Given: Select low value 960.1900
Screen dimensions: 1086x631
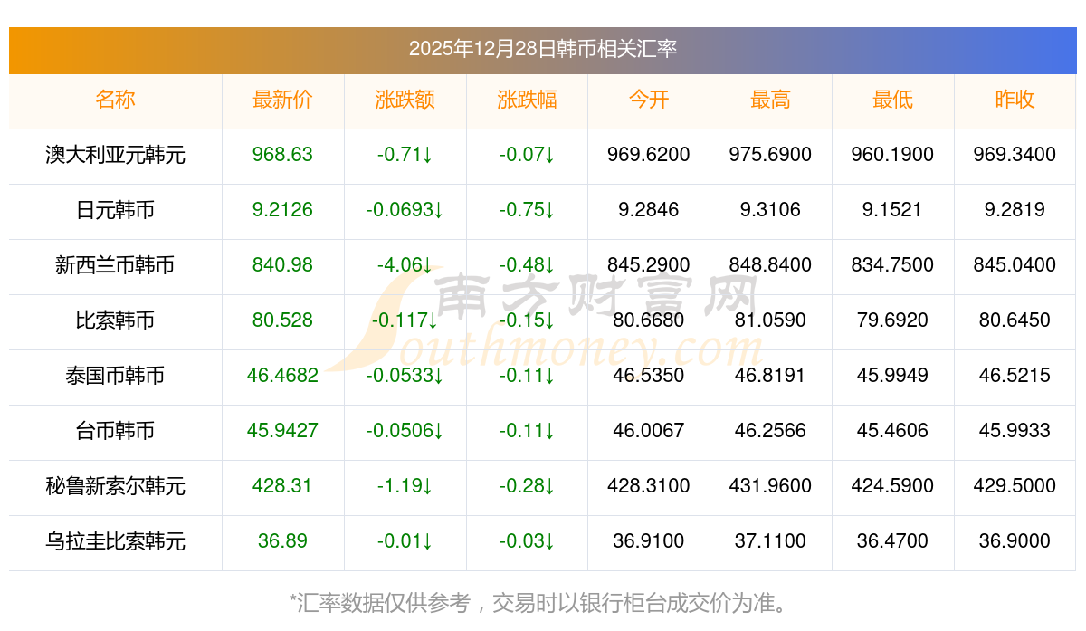Looking at the screenshot, I should click(892, 155).
